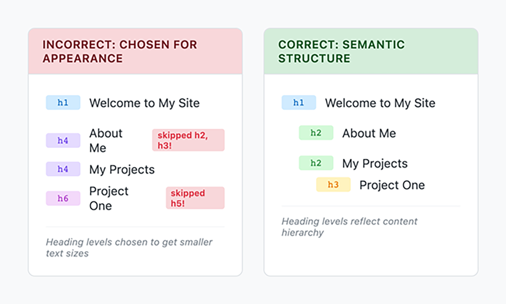Click 'About Me' heading in the correct panel
Viewport: 506px width, 304px height.
pyautogui.click(x=369, y=133)
